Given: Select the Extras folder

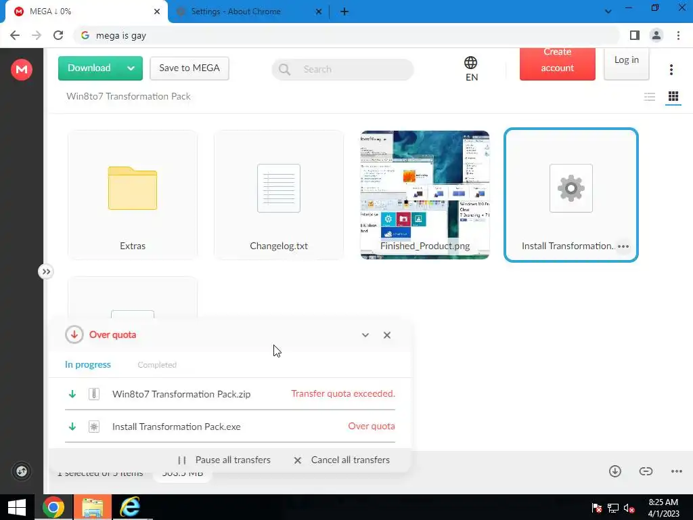Looking at the screenshot, I should click(133, 194).
